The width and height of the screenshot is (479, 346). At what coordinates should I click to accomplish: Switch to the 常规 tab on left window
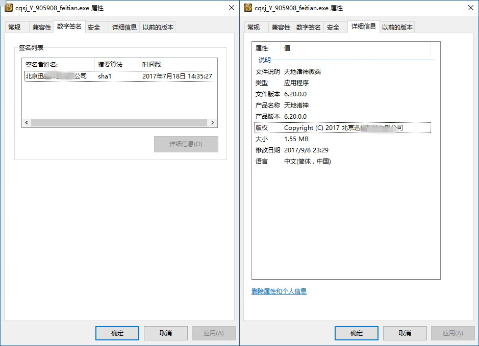click(16, 26)
